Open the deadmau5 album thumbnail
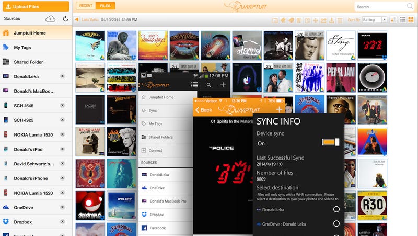 (x=90, y=206)
